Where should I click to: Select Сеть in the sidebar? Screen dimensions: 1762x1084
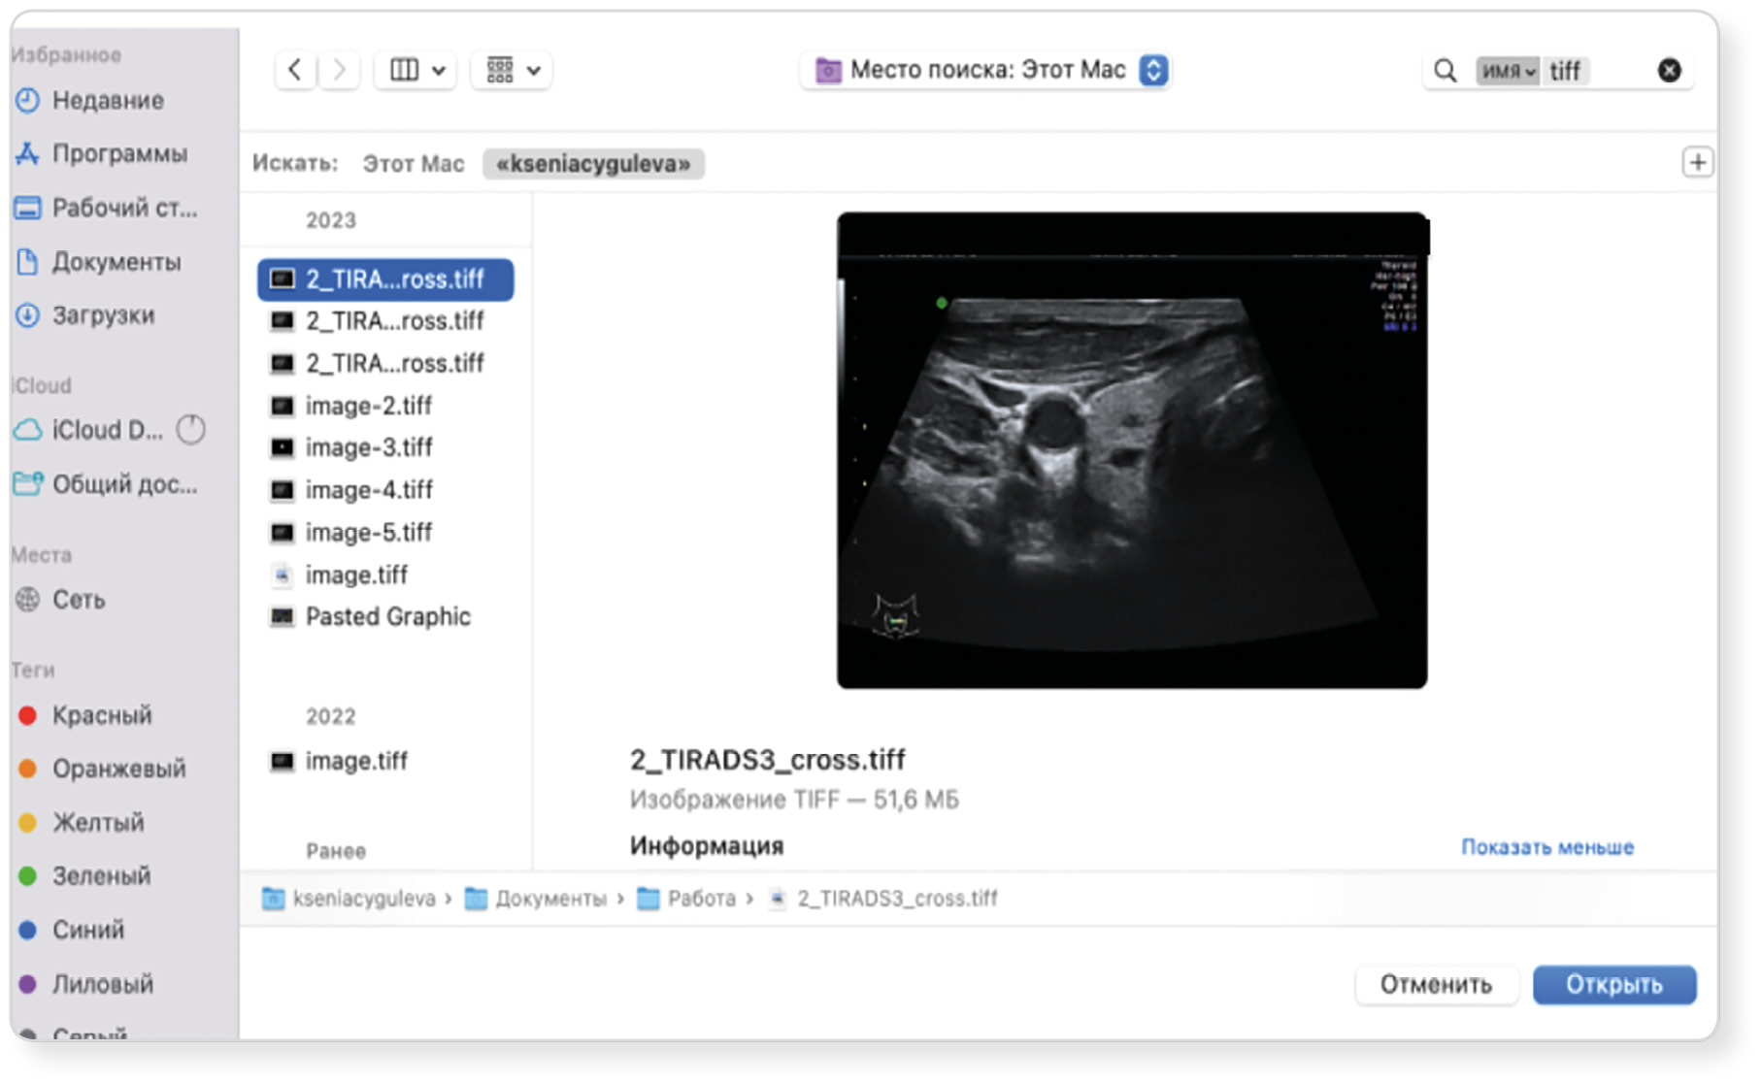(78, 600)
